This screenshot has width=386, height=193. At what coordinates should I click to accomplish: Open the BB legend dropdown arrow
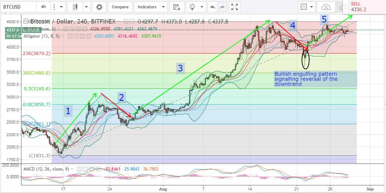click(58, 29)
